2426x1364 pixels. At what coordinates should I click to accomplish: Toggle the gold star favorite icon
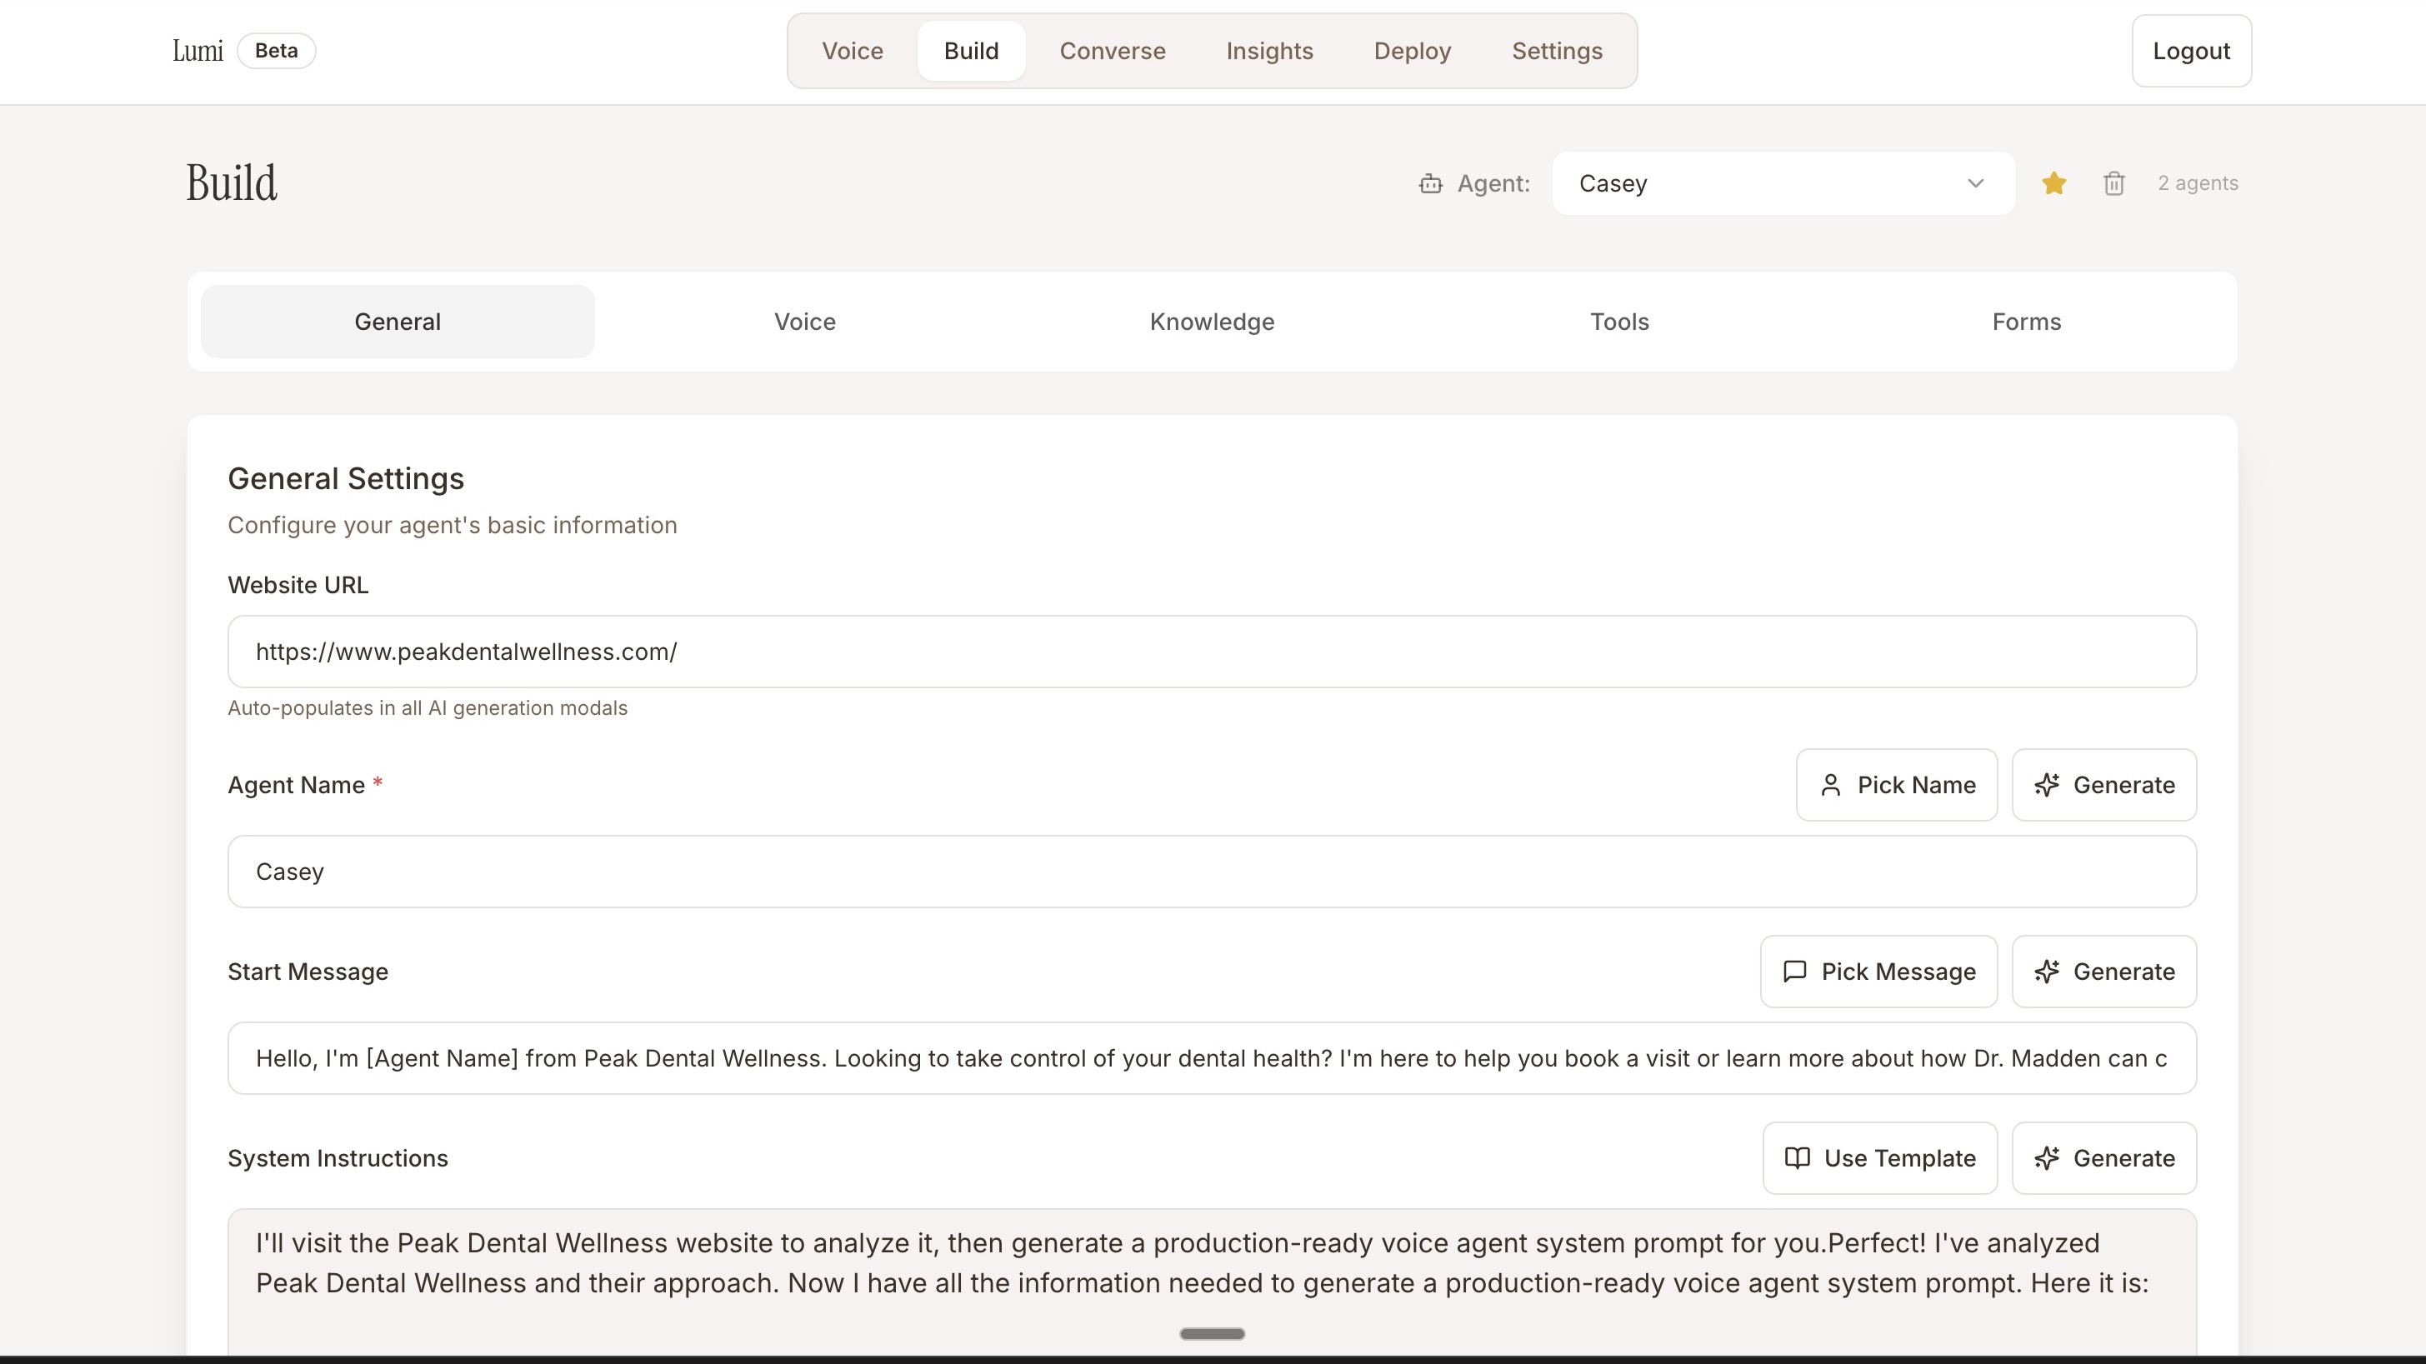(x=2053, y=183)
